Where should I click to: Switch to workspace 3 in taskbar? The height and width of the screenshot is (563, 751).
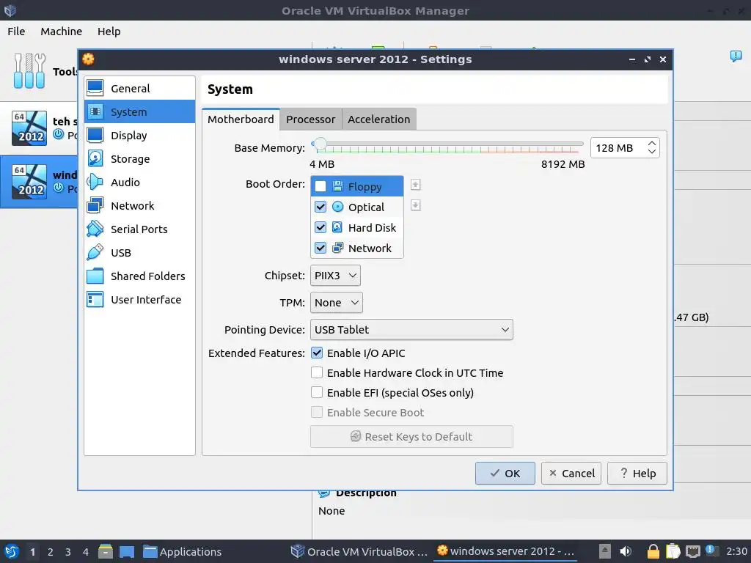pos(68,551)
